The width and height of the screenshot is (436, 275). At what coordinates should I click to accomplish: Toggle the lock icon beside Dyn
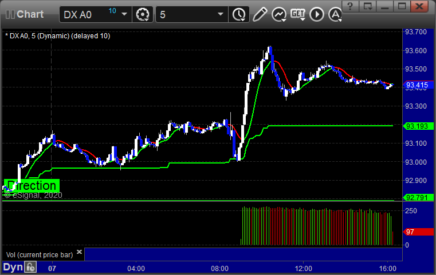coord(30,267)
